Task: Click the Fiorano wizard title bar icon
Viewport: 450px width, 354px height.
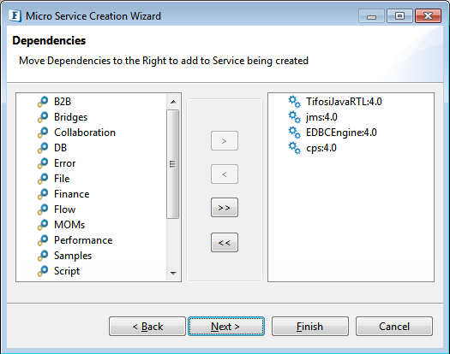Action: coord(15,15)
